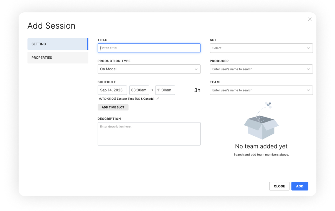
Task: Click inside the Description text area
Action: tap(149, 134)
